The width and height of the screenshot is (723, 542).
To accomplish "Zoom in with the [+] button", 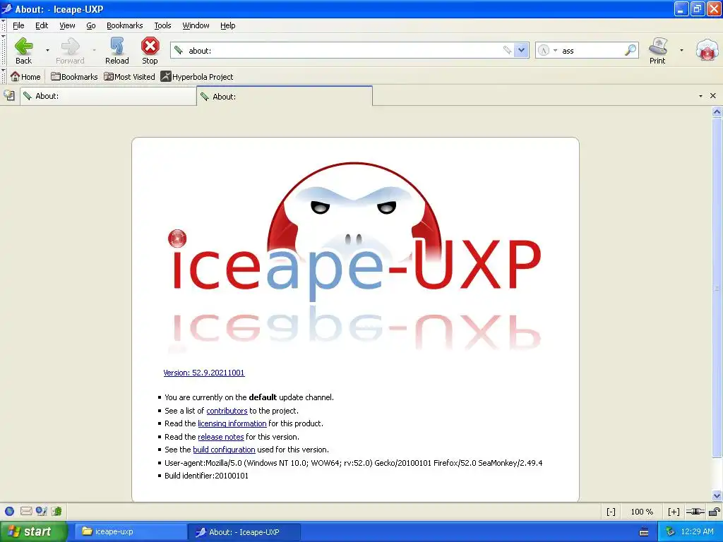I will [x=674, y=512].
